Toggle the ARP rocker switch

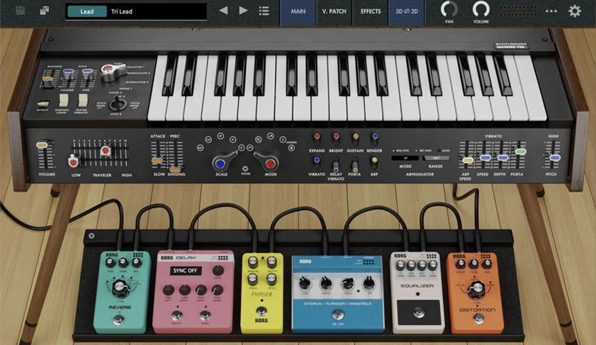click(374, 163)
